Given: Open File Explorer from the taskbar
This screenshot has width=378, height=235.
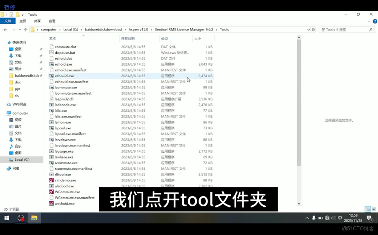Looking at the screenshot, I should tap(35, 218).
